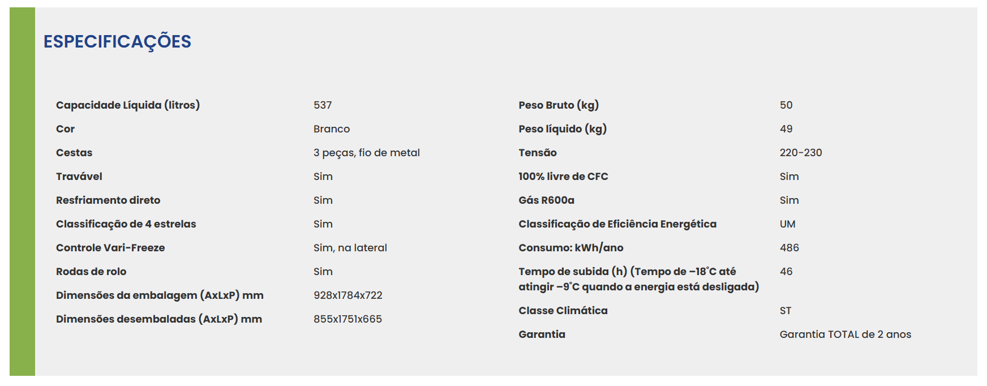Click the Classificação de 4 estrelas label

click(126, 224)
